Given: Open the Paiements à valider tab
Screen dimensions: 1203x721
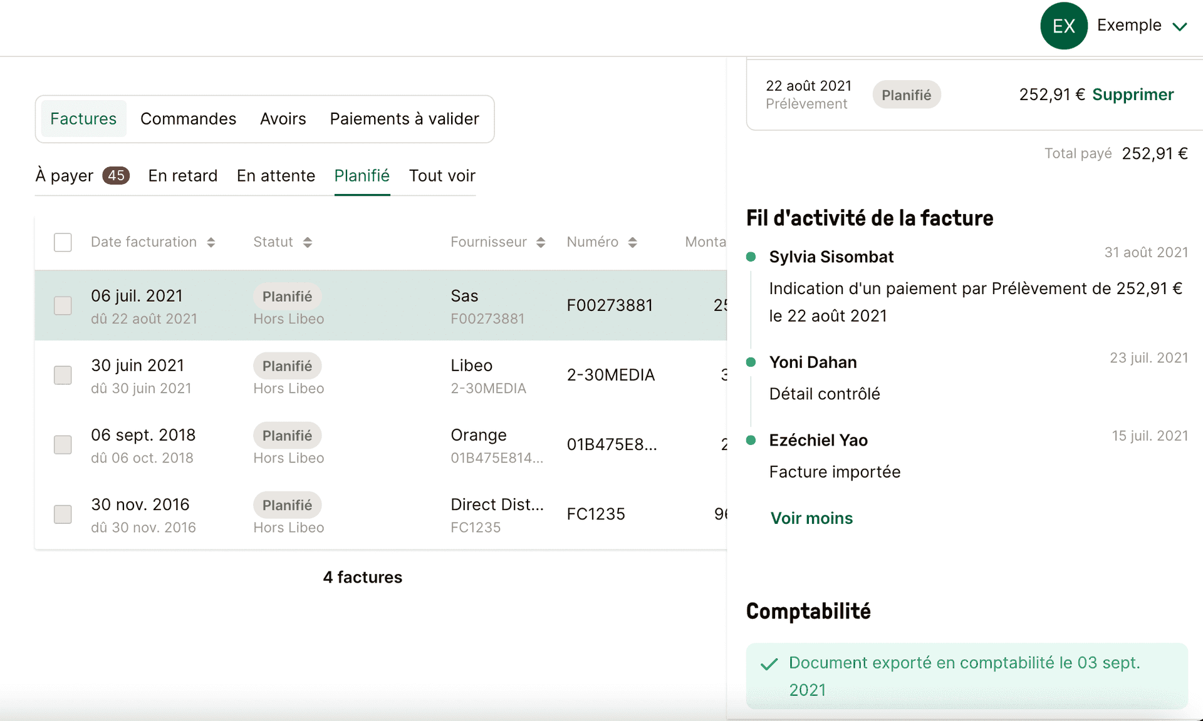Looking at the screenshot, I should tap(404, 119).
